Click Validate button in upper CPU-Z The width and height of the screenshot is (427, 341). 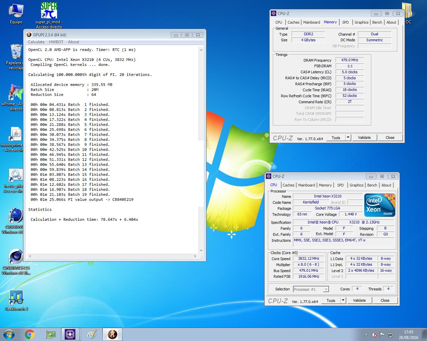(364, 138)
